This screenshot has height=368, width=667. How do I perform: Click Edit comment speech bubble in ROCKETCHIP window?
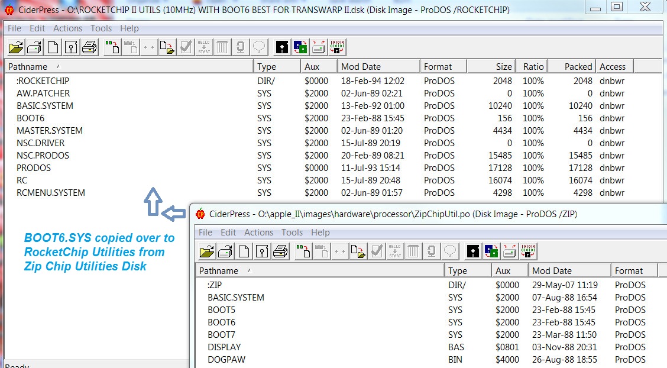(258, 47)
